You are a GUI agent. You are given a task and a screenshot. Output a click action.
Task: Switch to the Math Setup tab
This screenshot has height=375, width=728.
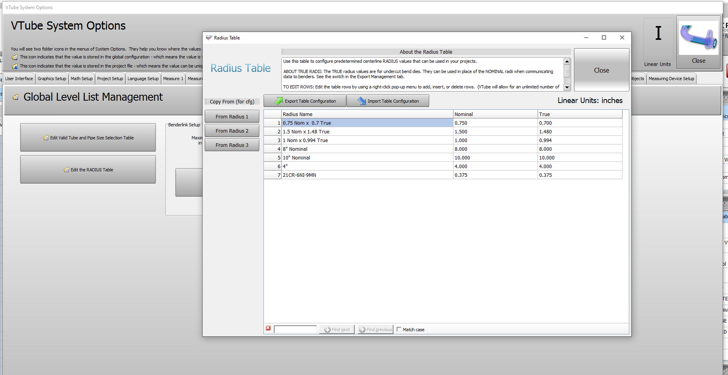[x=82, y=79]
